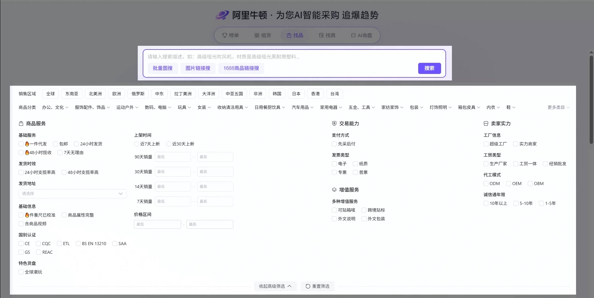Click the 批量图搜 button
Viewport: 594px width, 298px height.
(x=163, y=68)
